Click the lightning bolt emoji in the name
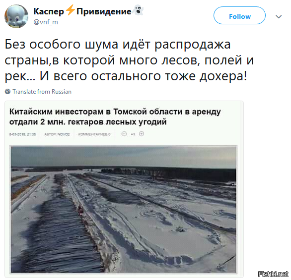The width and height of the screenshot is (291, 280). (x=71, y=10)
